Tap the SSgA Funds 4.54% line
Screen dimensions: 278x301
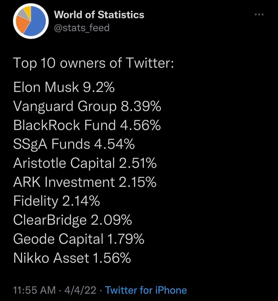click(x=74, y=144)
